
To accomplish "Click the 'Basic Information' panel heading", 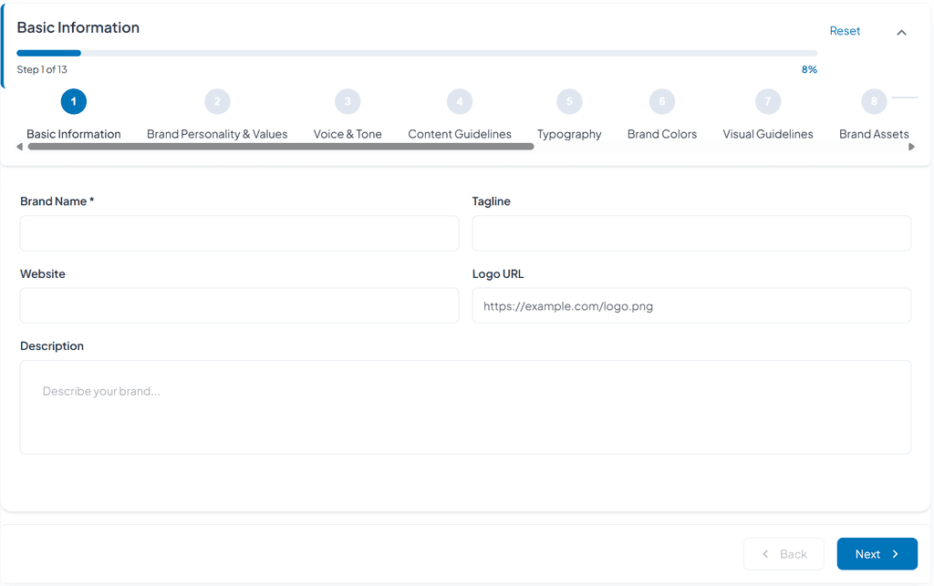I will pos(78,28).
